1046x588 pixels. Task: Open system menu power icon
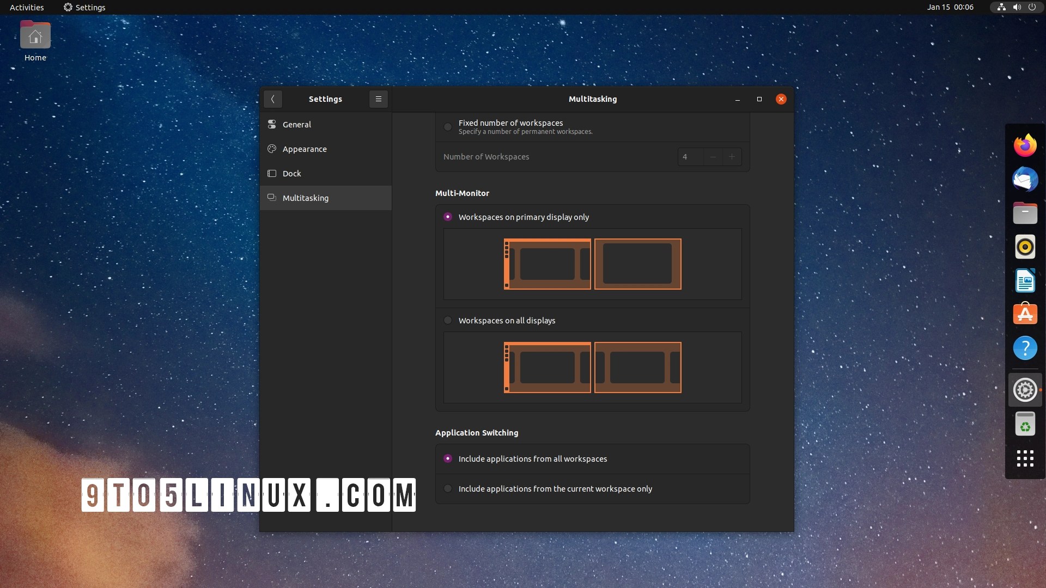1032,7
